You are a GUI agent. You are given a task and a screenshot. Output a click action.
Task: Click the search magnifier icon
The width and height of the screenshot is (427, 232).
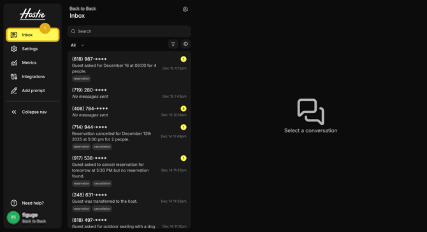[73, 31]
